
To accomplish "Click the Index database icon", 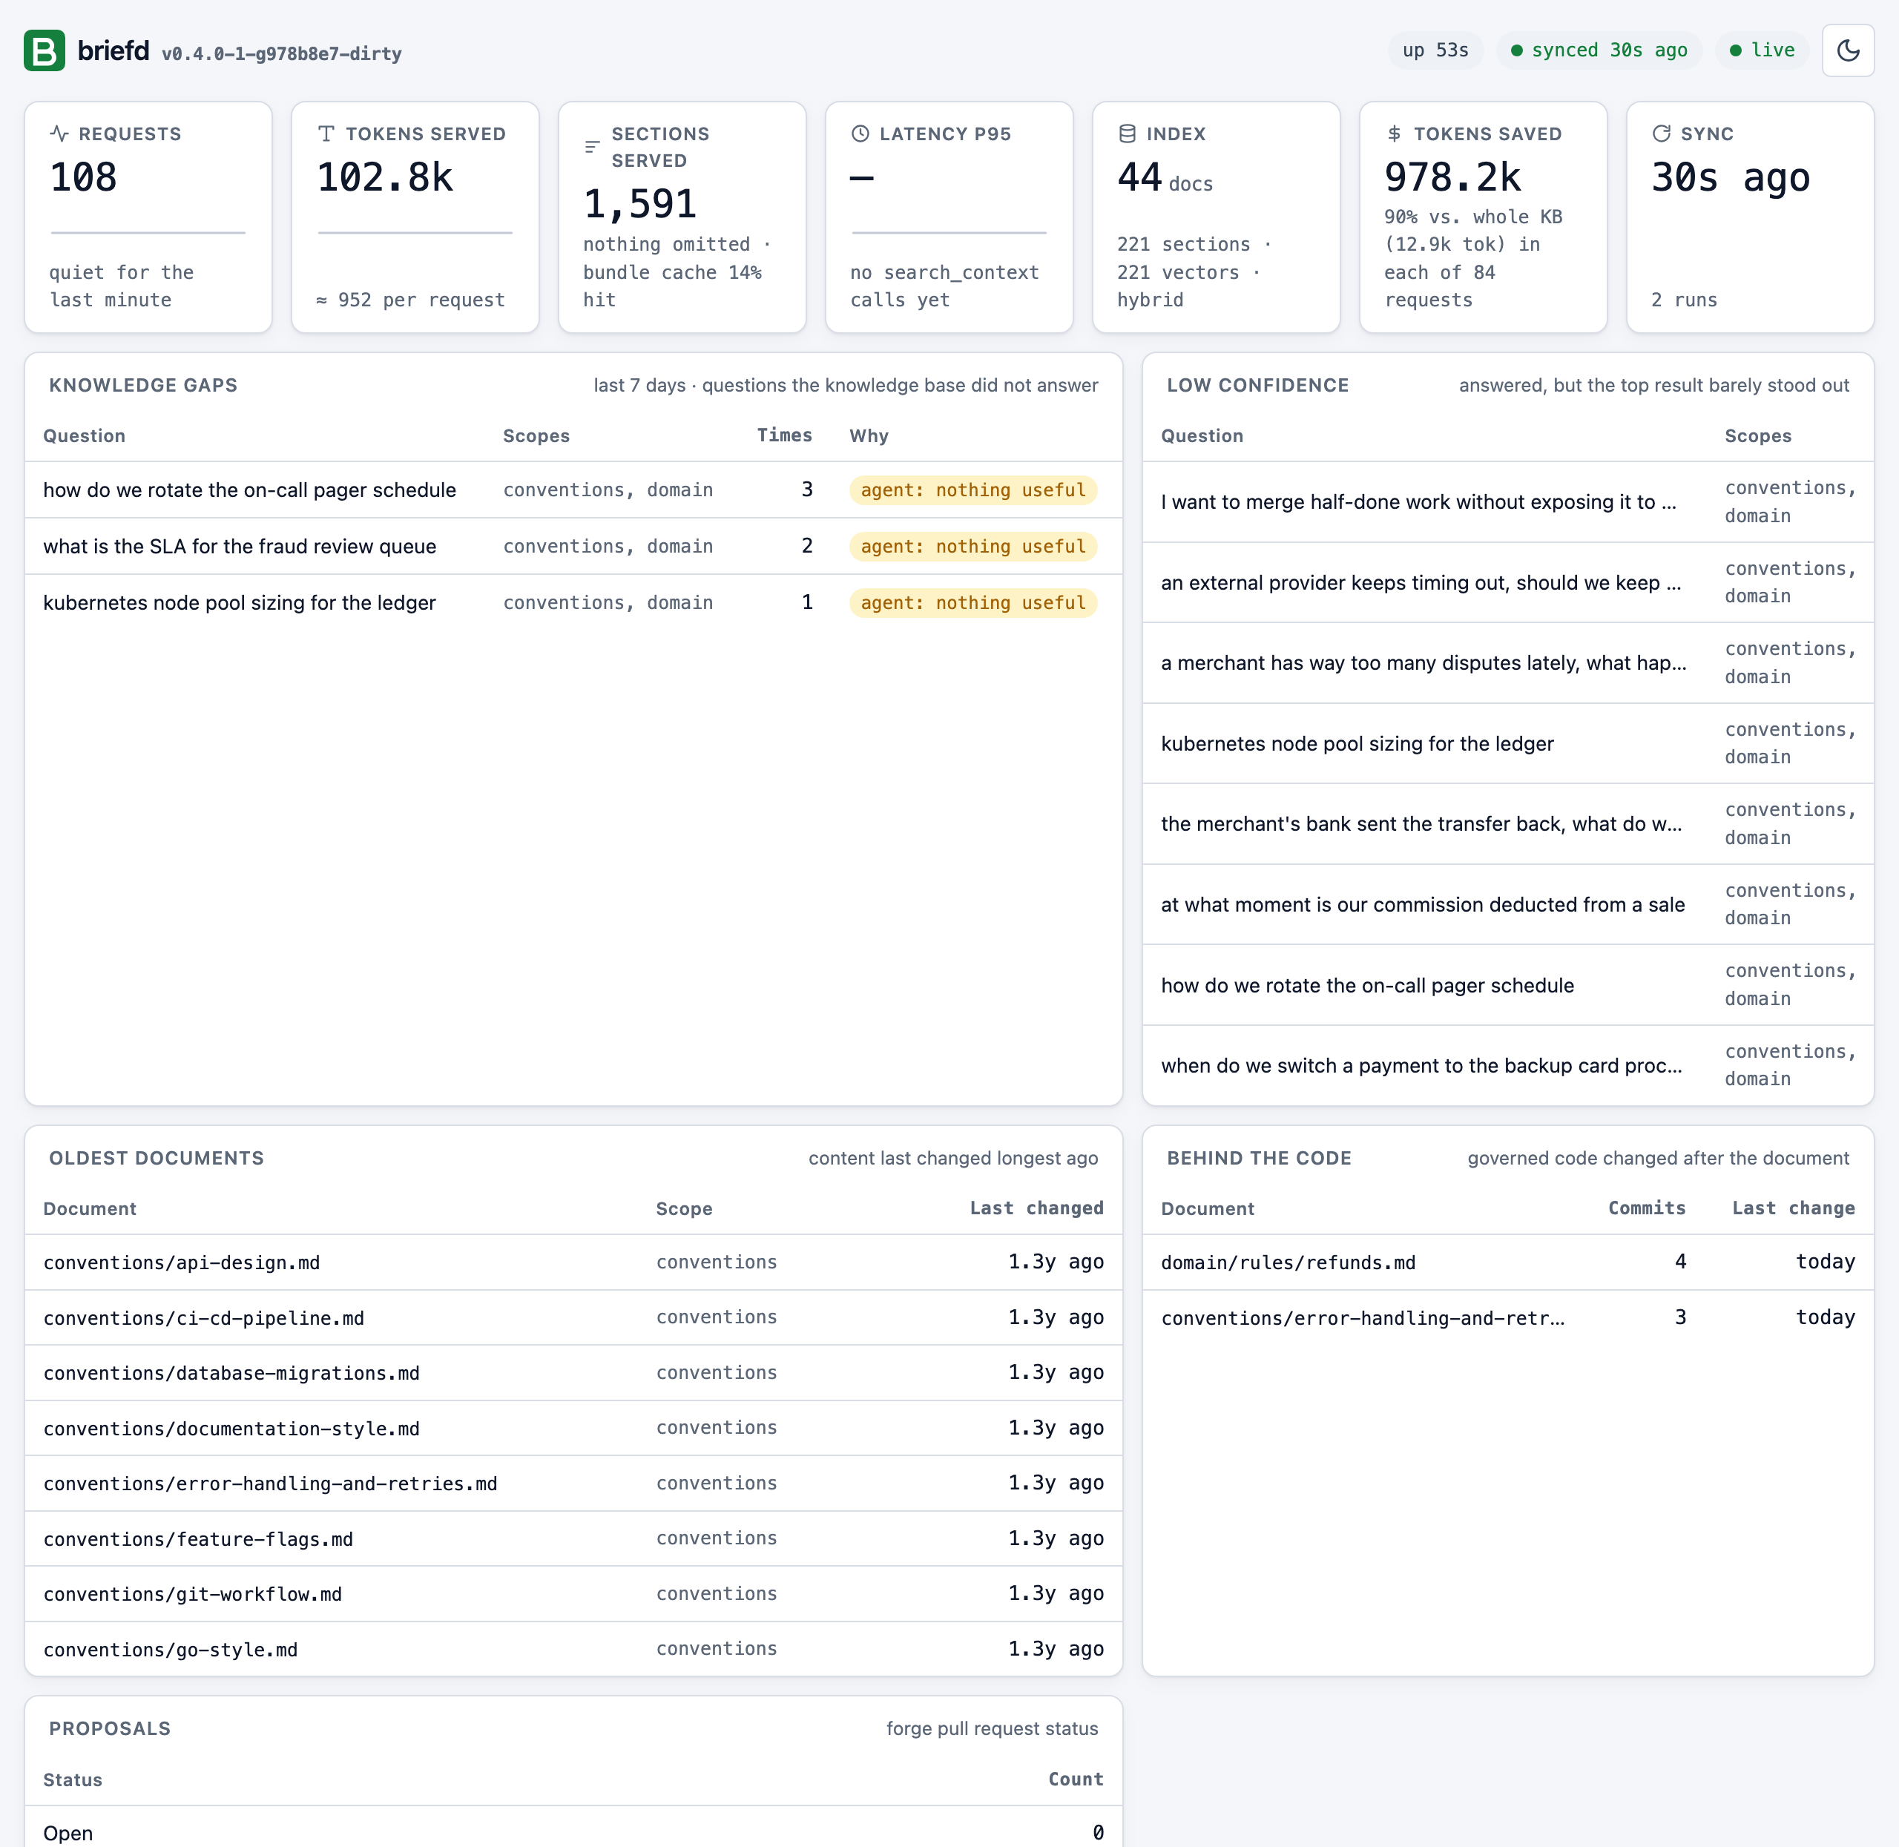I will (x=1127, y=134).
